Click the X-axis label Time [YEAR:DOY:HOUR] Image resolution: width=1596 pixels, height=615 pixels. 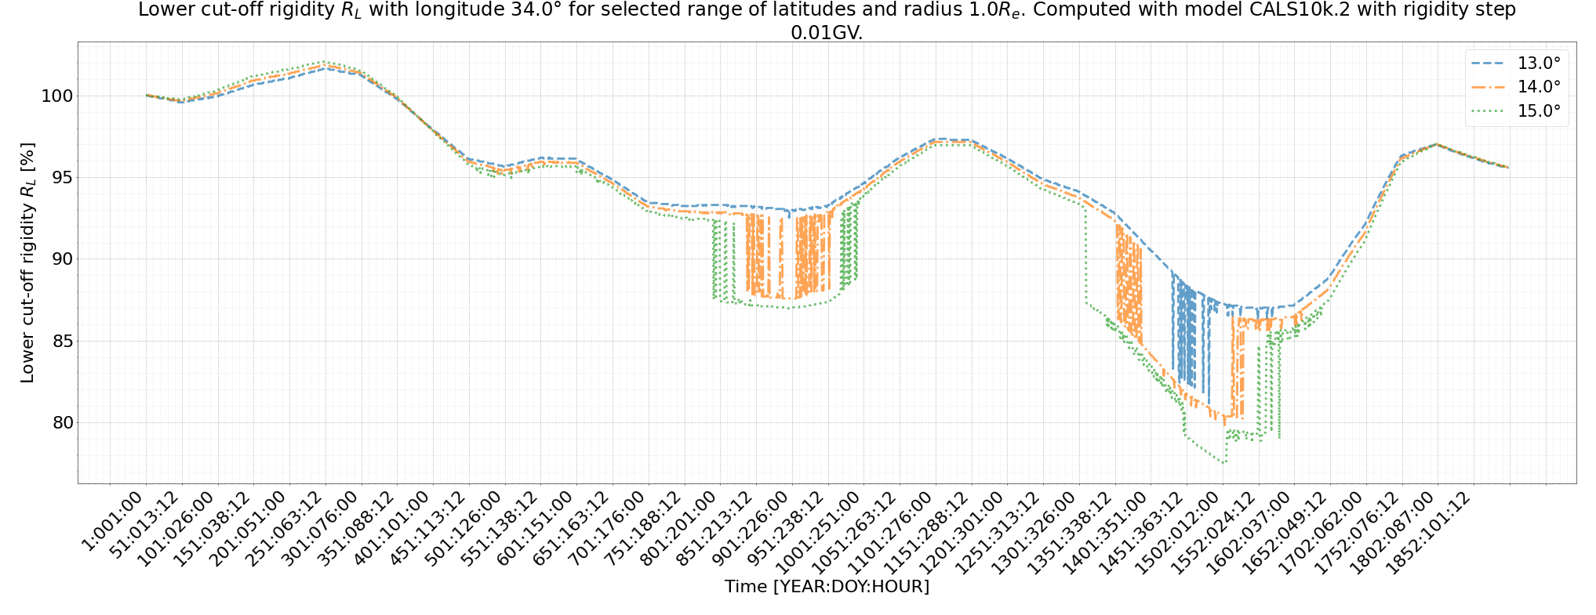click(x=827, y=587)
